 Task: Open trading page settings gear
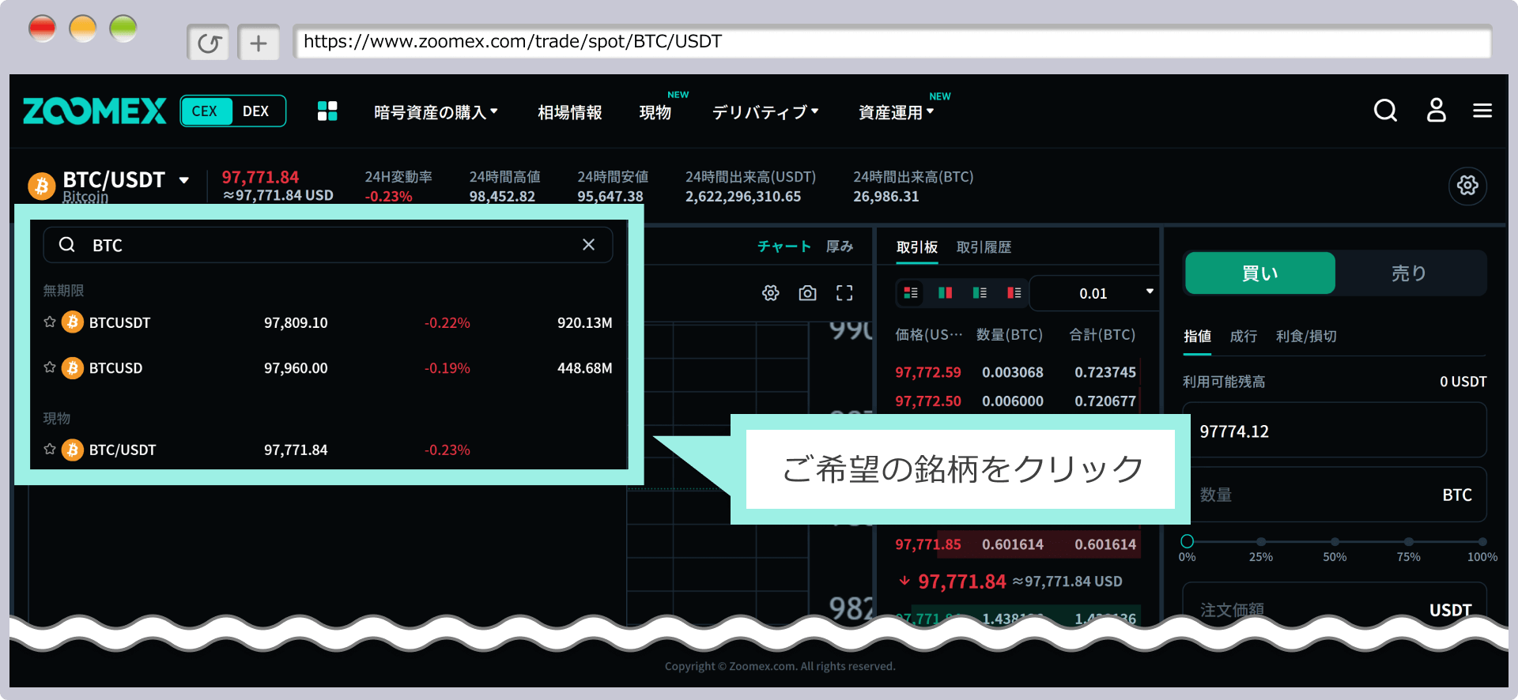coord(1467,186)
